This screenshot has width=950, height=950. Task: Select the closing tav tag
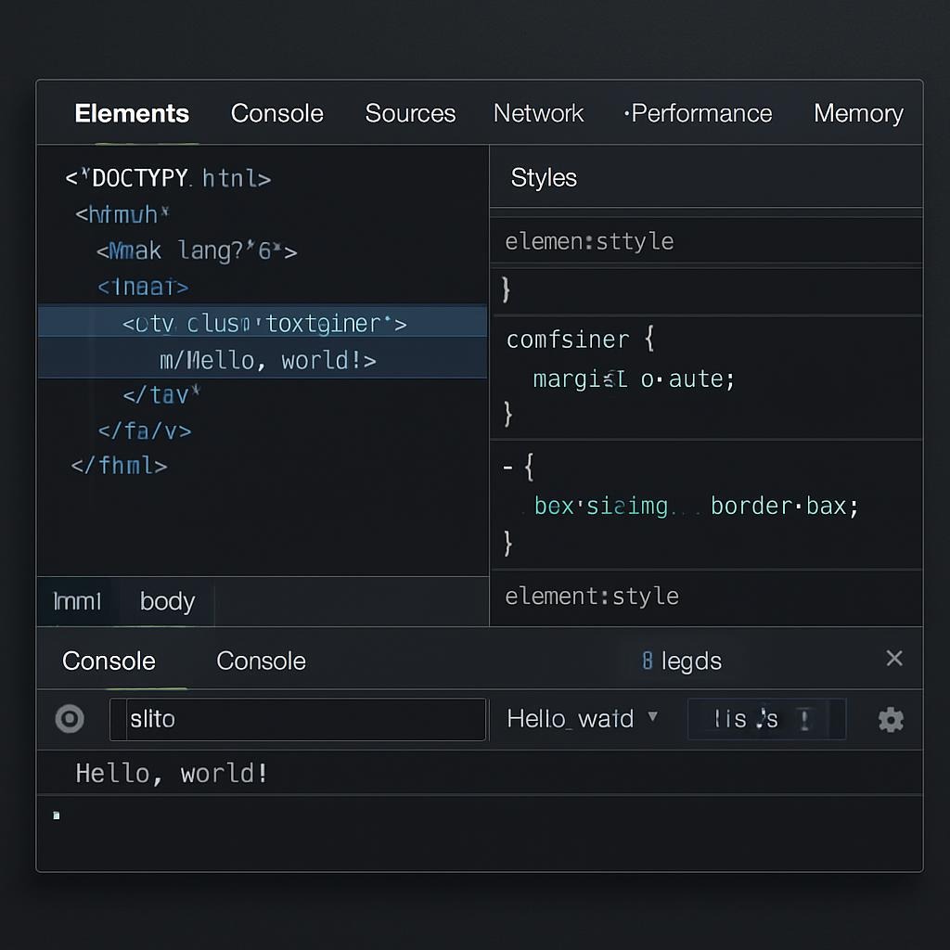point(161,395)
